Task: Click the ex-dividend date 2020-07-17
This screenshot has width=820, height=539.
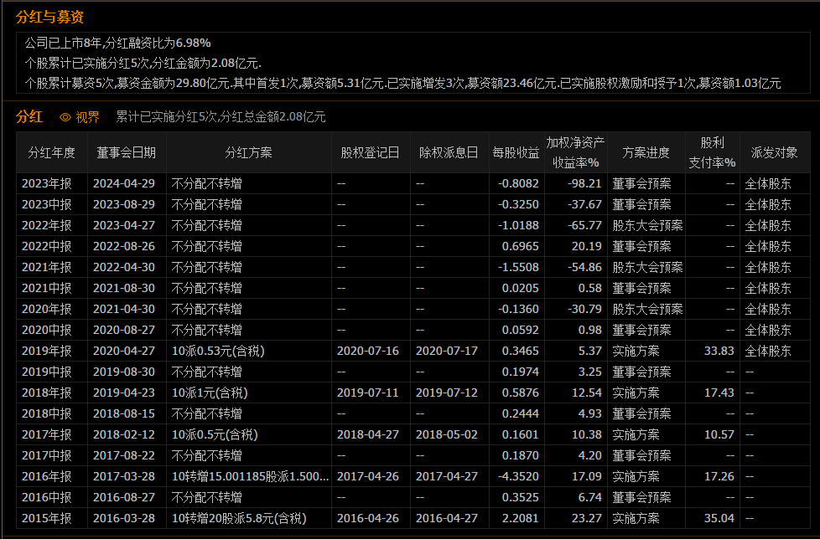Action: [x=447, y=351]
